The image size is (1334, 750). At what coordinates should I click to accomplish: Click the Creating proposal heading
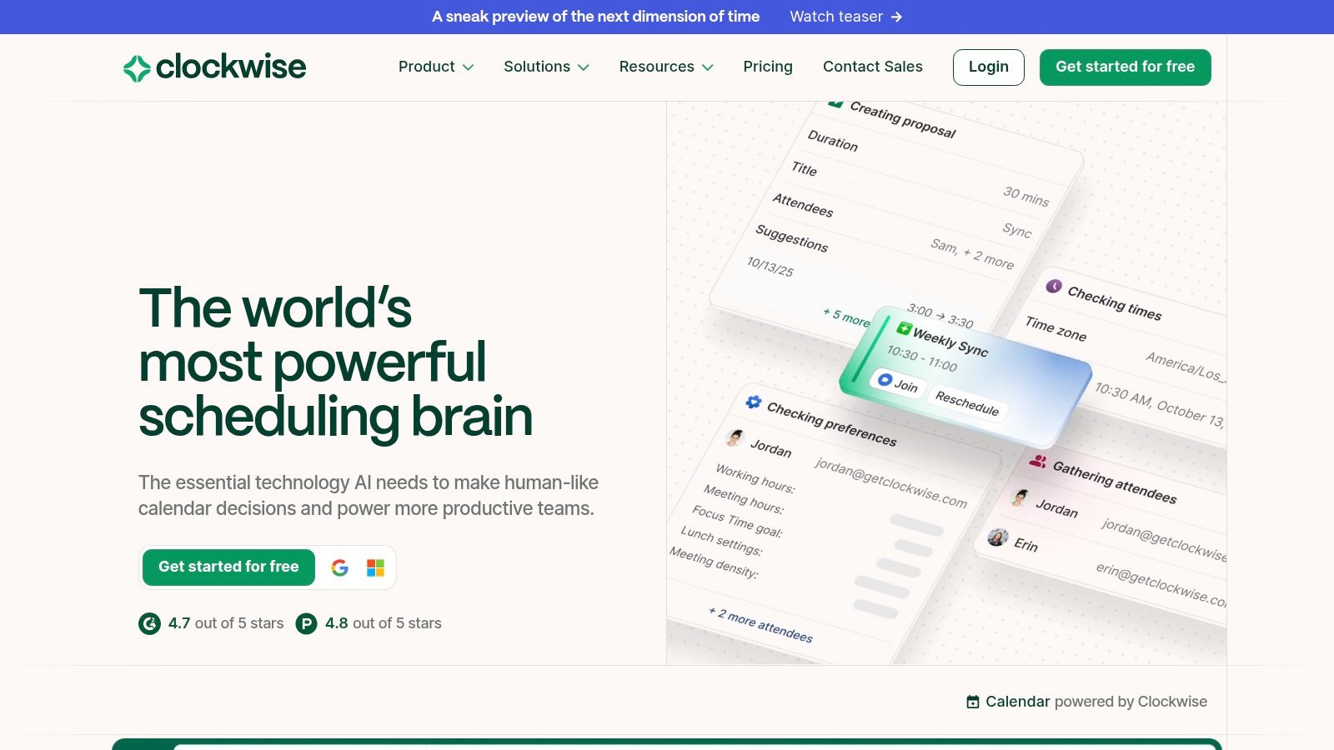click(903, 119)
